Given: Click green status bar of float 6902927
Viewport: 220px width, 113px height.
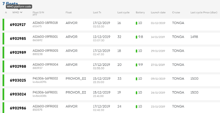Looking at the screenshot, I should click(3, 25).
